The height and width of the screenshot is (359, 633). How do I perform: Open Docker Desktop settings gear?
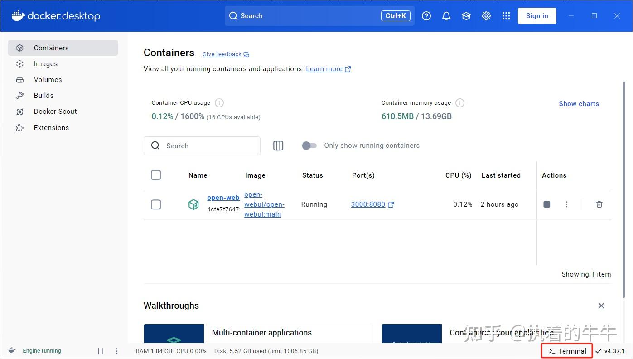pyautogui.click(x=486, y=15)
